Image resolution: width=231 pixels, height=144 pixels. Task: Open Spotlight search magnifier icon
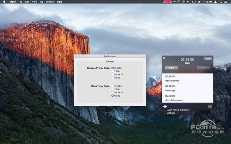(x=221, y=2)
